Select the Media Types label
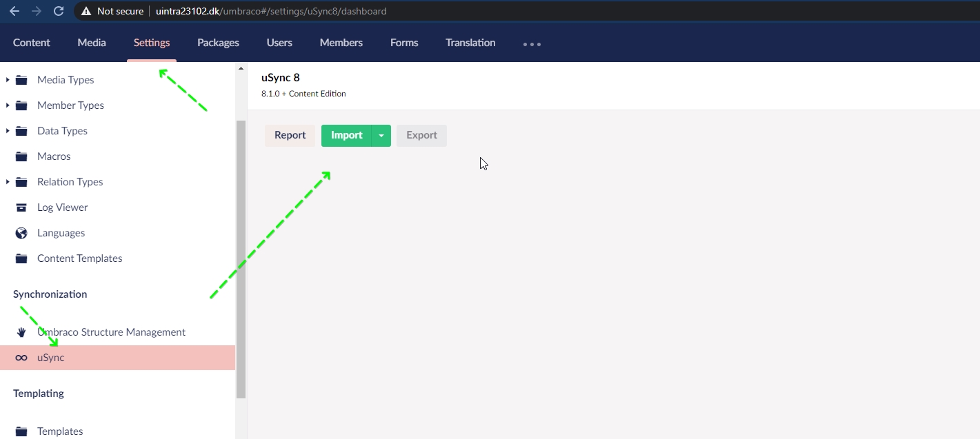Image resolution: width=980 pixels, height=439 pixels. tap(66, 80)
